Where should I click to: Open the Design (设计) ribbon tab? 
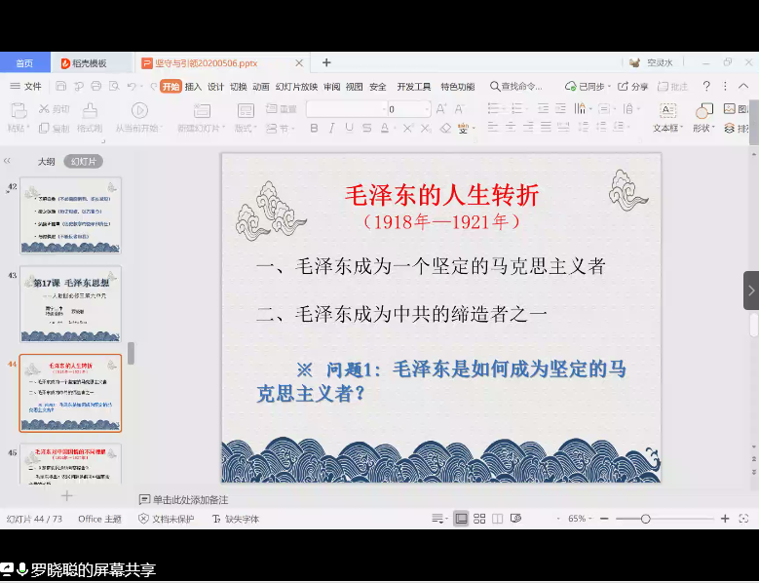pos(216,86)
